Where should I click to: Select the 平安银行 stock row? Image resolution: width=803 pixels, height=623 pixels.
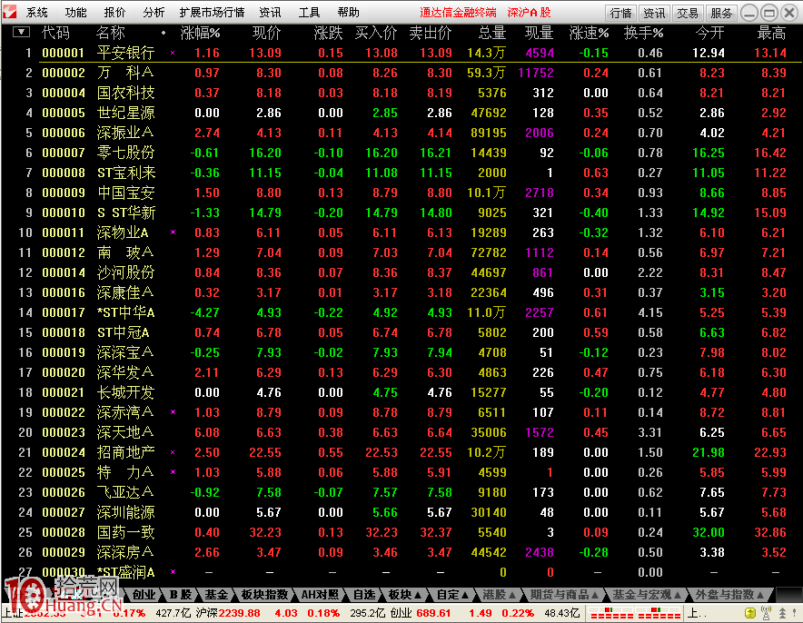point(401,53)
